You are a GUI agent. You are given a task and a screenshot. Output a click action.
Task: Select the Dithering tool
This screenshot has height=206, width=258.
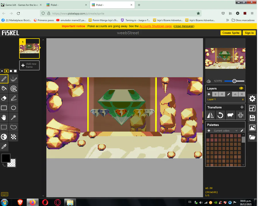[13, 137]
